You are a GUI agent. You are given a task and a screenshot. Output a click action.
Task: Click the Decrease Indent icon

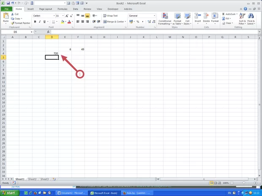[x=94, y=21]
